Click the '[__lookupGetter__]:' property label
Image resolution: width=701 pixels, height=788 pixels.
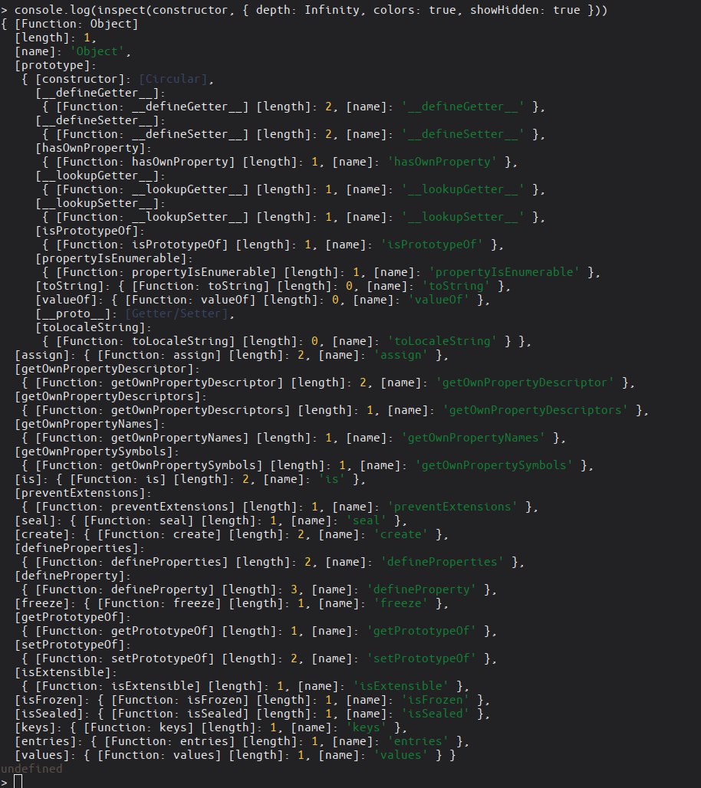(x=100, y=176)
